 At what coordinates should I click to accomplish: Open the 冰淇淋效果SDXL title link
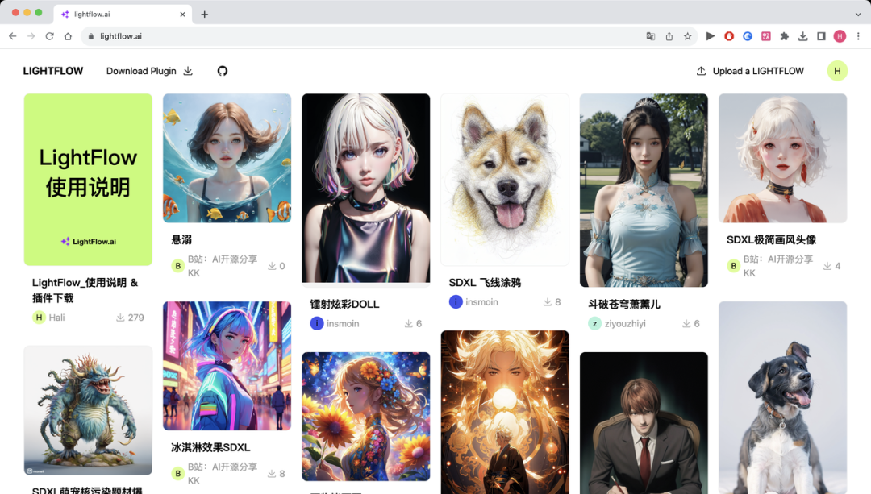click(x=210, y=447)
